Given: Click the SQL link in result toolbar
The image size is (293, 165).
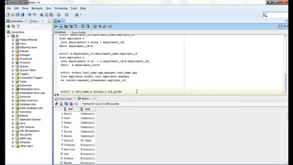Looking at the screenshot, I should click(x=76, y=104).
